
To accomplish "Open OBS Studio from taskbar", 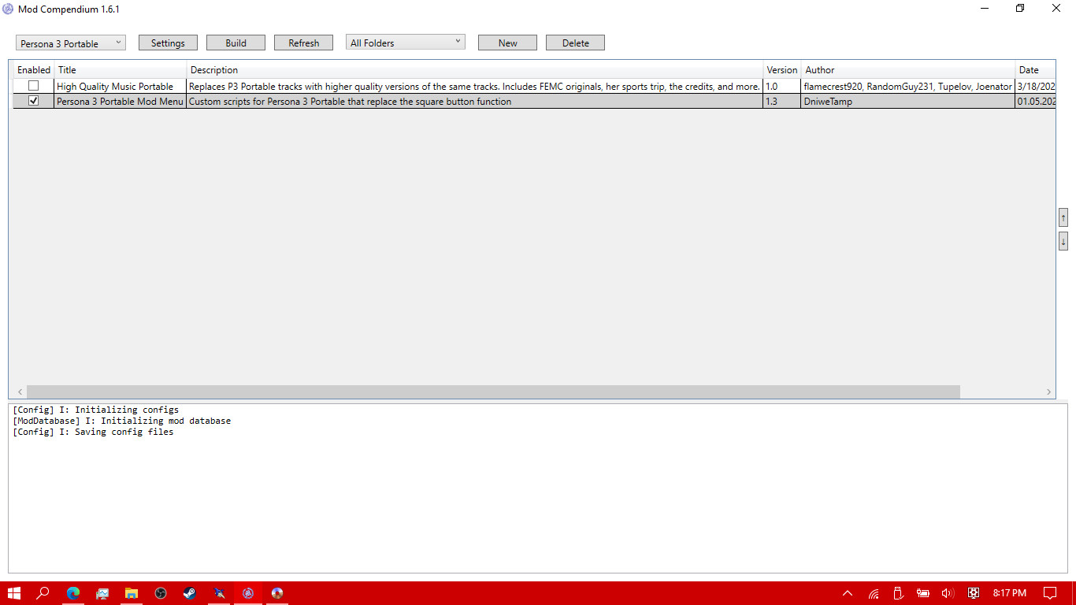I will pyautogui.click(x=161, y=593).
